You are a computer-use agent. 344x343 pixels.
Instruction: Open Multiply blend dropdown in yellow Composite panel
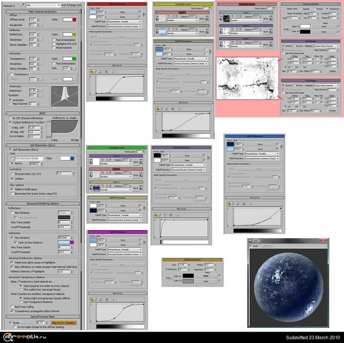[182, 20]
